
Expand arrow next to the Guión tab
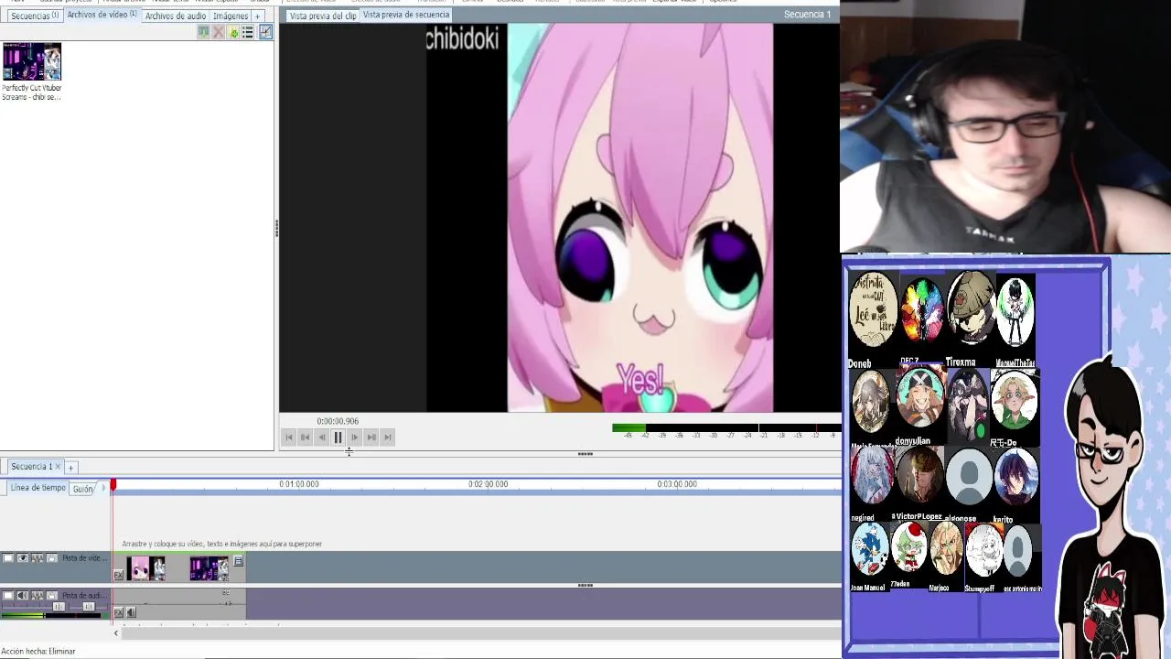pyautogui.click(x=103, y=488)
